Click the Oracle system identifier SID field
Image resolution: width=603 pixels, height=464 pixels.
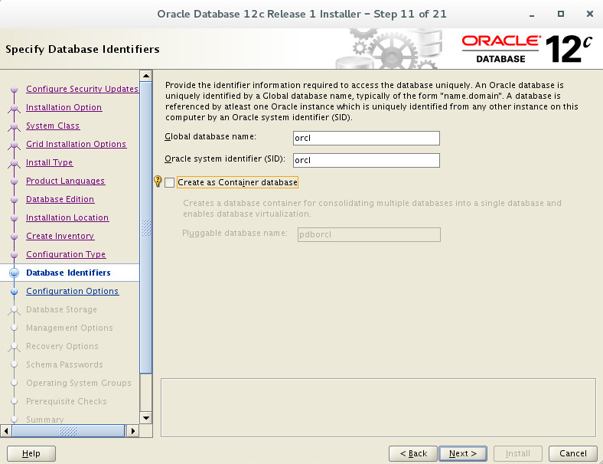click(366, 161)
